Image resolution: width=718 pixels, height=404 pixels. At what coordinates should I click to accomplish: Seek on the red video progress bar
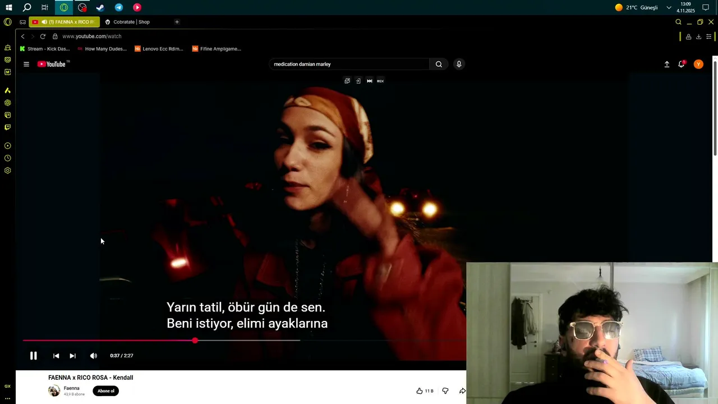click(108, 341)
